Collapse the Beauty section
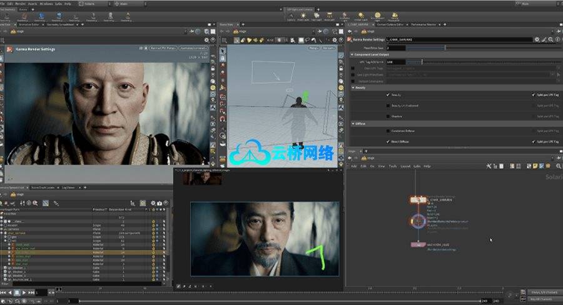 point(354,87)
